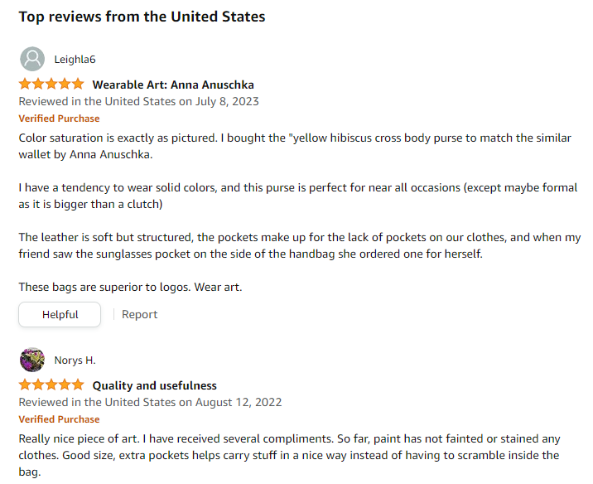Click the 'These bags are superior to logos' sentence
Viewport: 593px width, 484px height.
click(130, 288)
